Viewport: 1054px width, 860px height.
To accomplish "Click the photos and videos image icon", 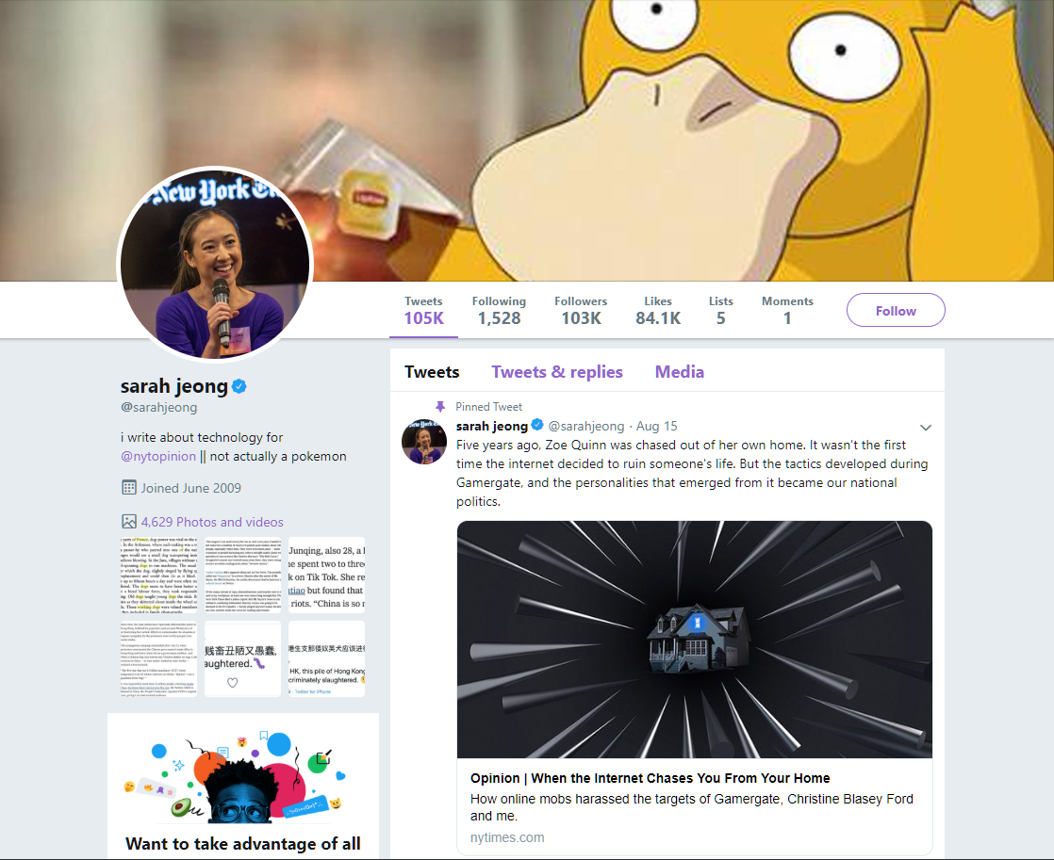I will [129, 522].
